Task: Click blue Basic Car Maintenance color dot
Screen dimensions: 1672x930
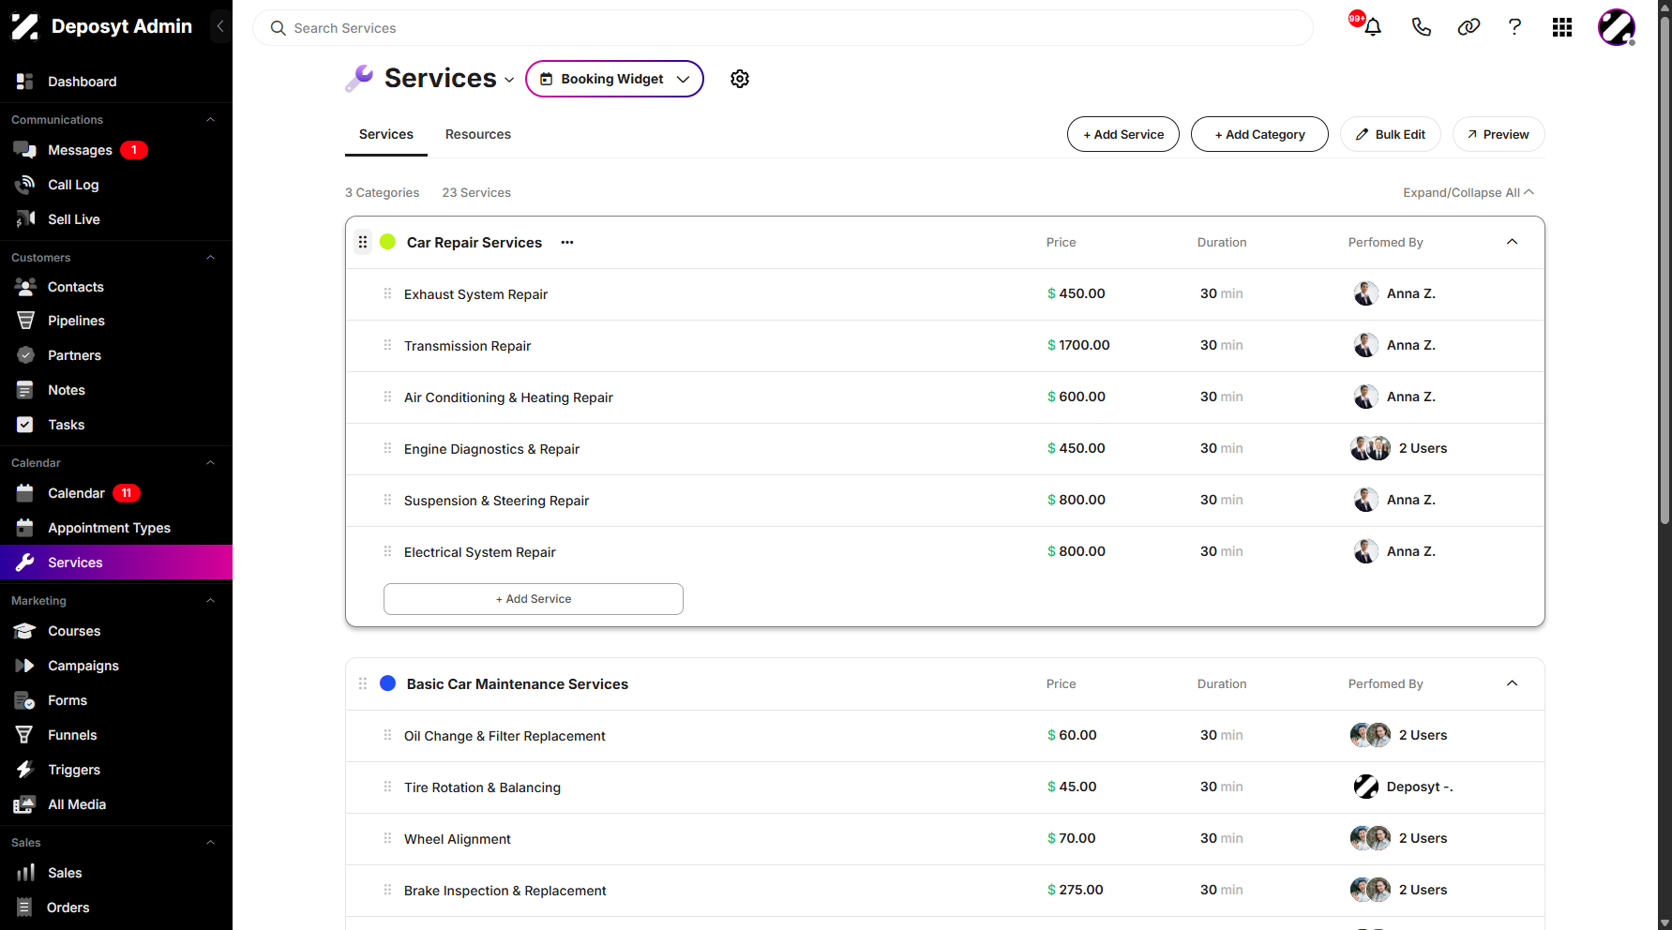Action: point(387,683)
